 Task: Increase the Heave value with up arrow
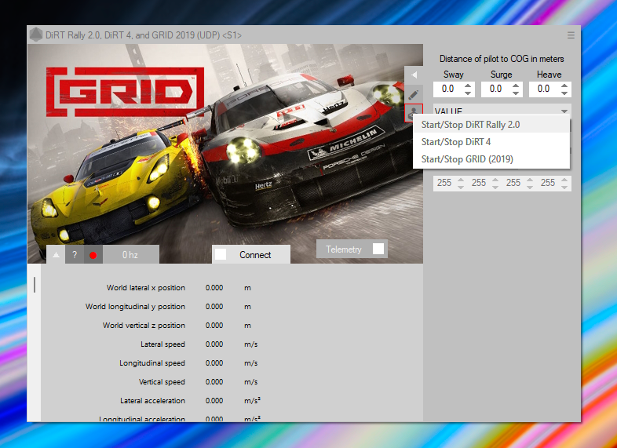pyautogui.click(x=564, y=86)
